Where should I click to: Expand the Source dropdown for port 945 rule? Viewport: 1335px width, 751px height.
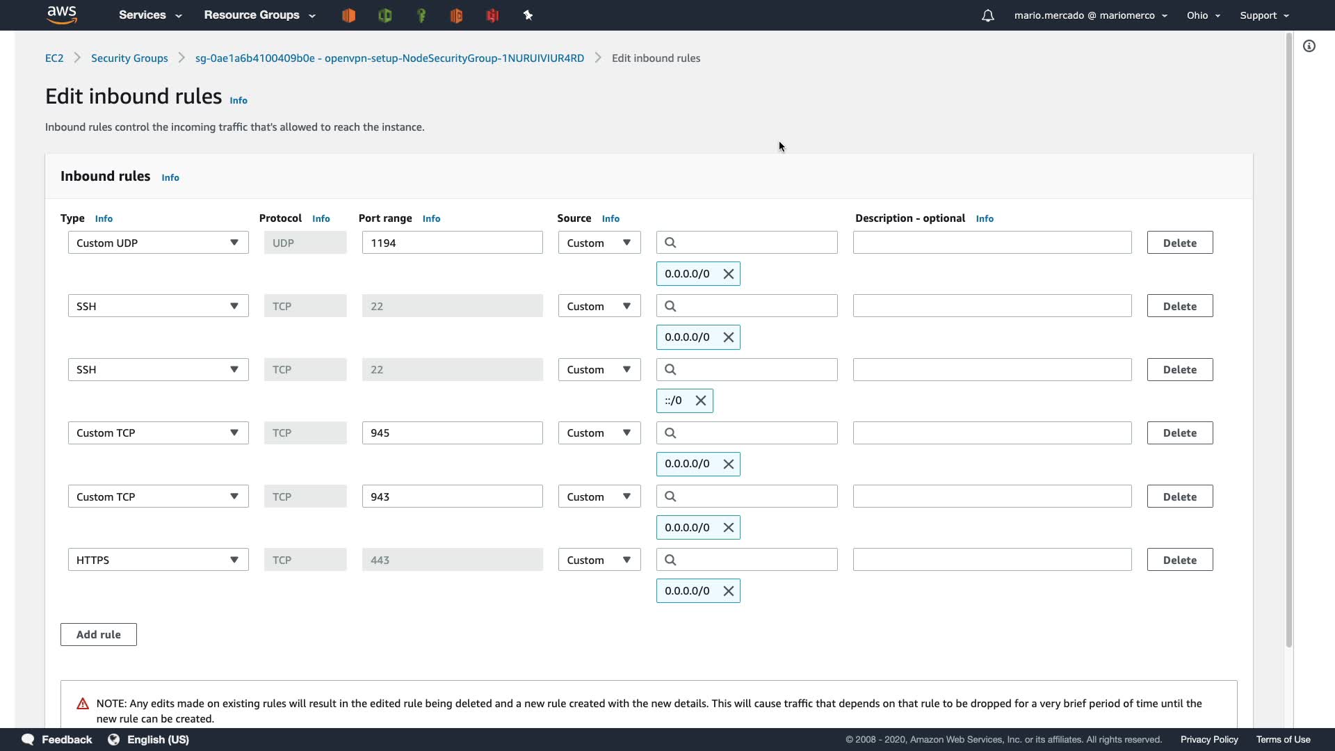coord(599,433)
